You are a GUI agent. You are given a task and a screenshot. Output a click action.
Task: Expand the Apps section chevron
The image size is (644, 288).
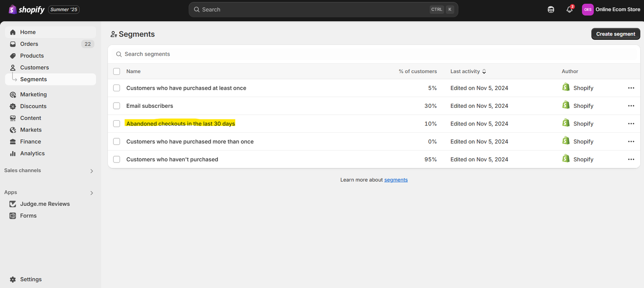(x=92, y=193)
